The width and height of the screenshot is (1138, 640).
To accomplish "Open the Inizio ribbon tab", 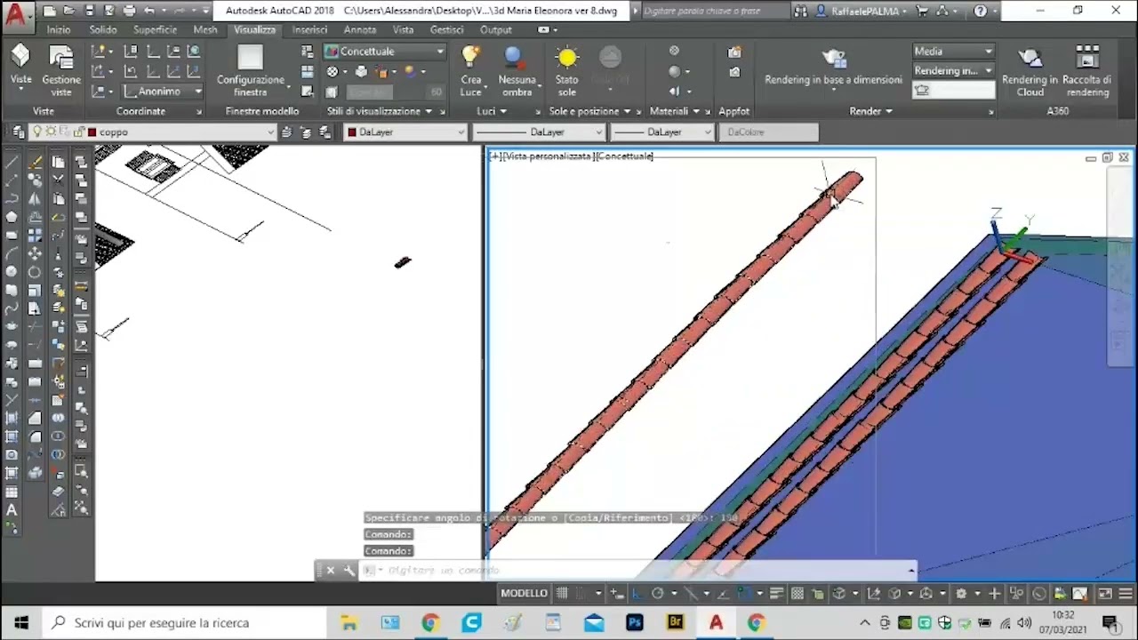I will pos(59,29).
